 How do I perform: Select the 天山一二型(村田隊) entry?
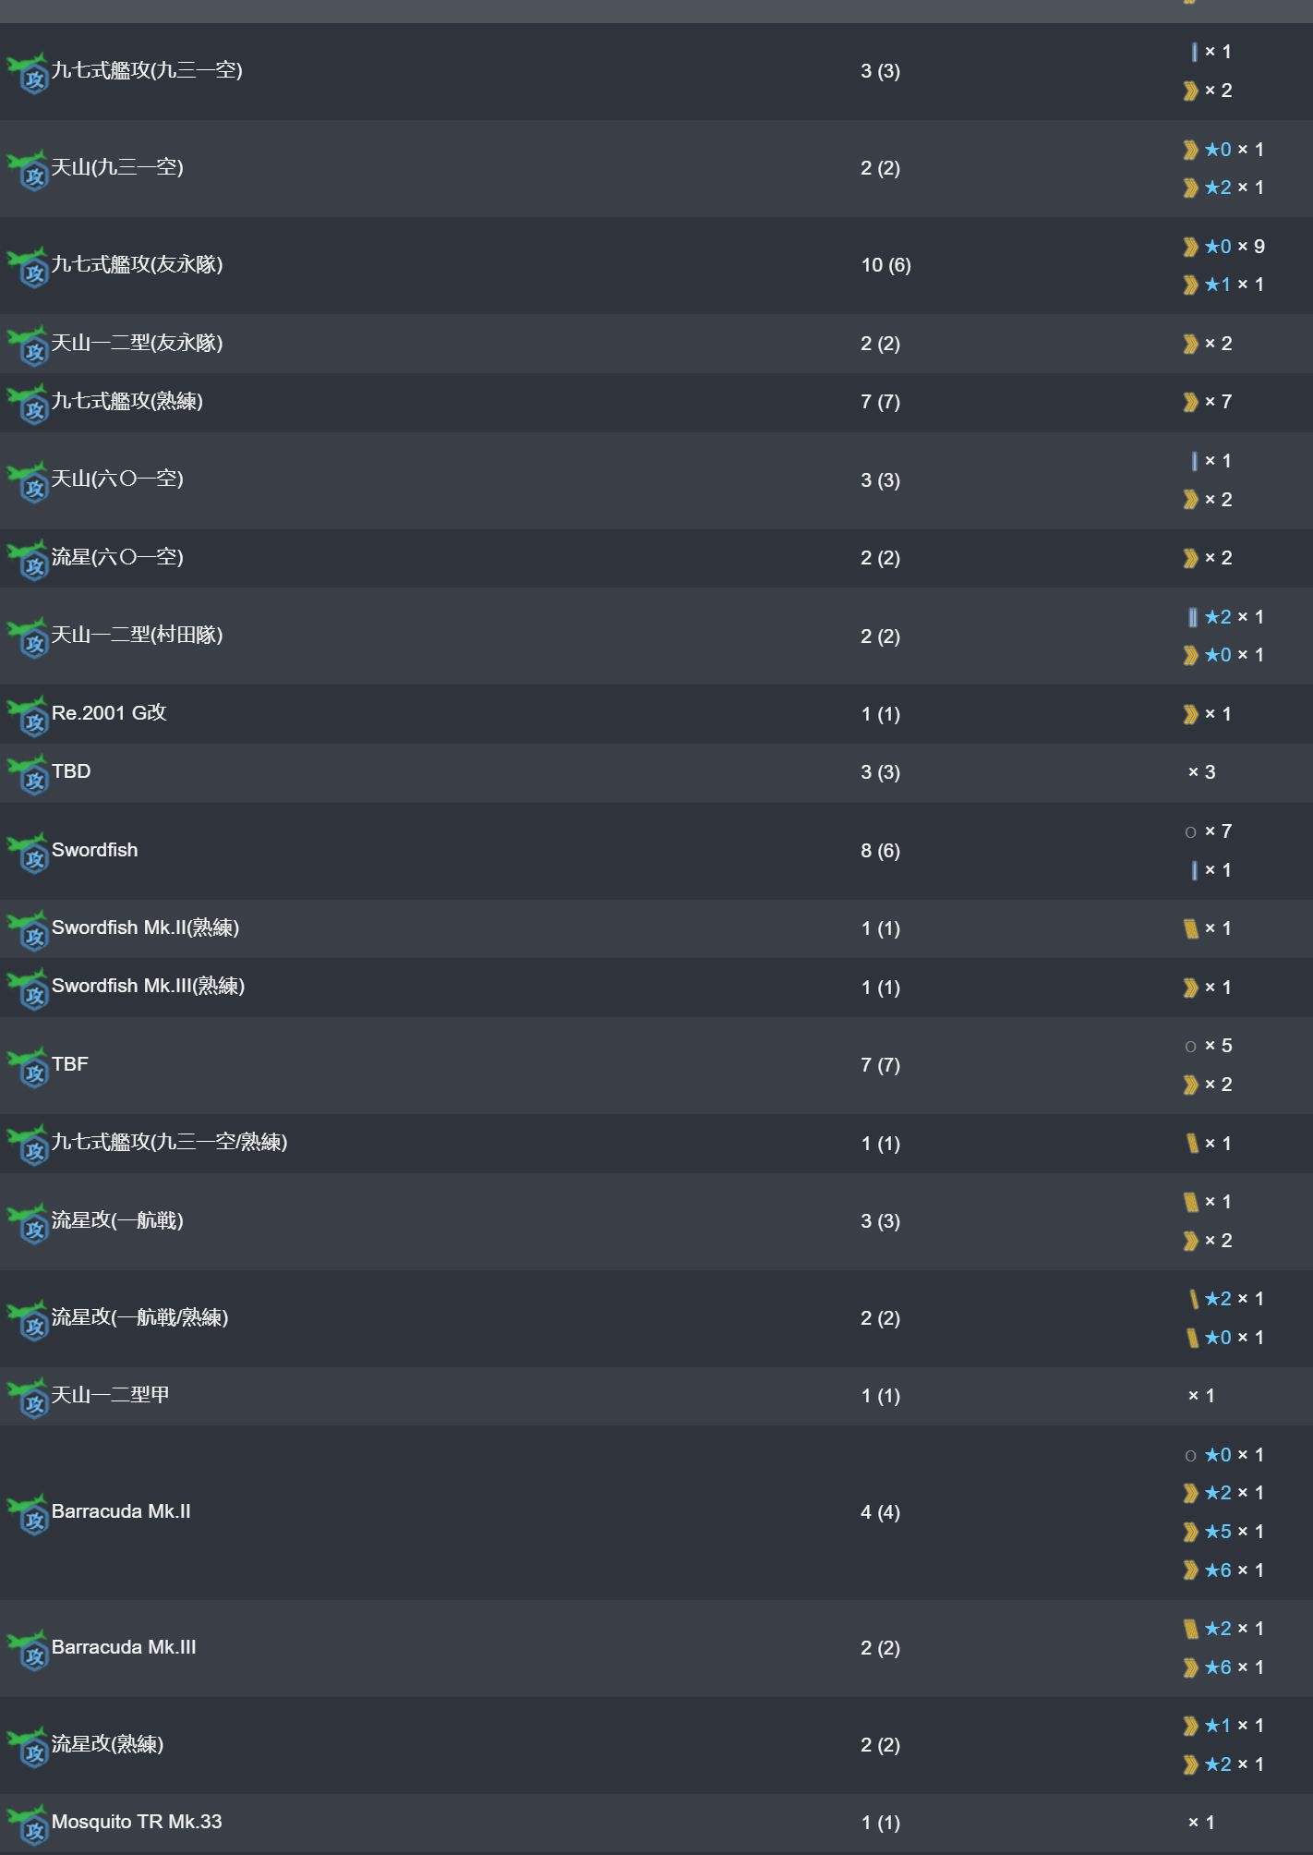(x=137, y=635)
